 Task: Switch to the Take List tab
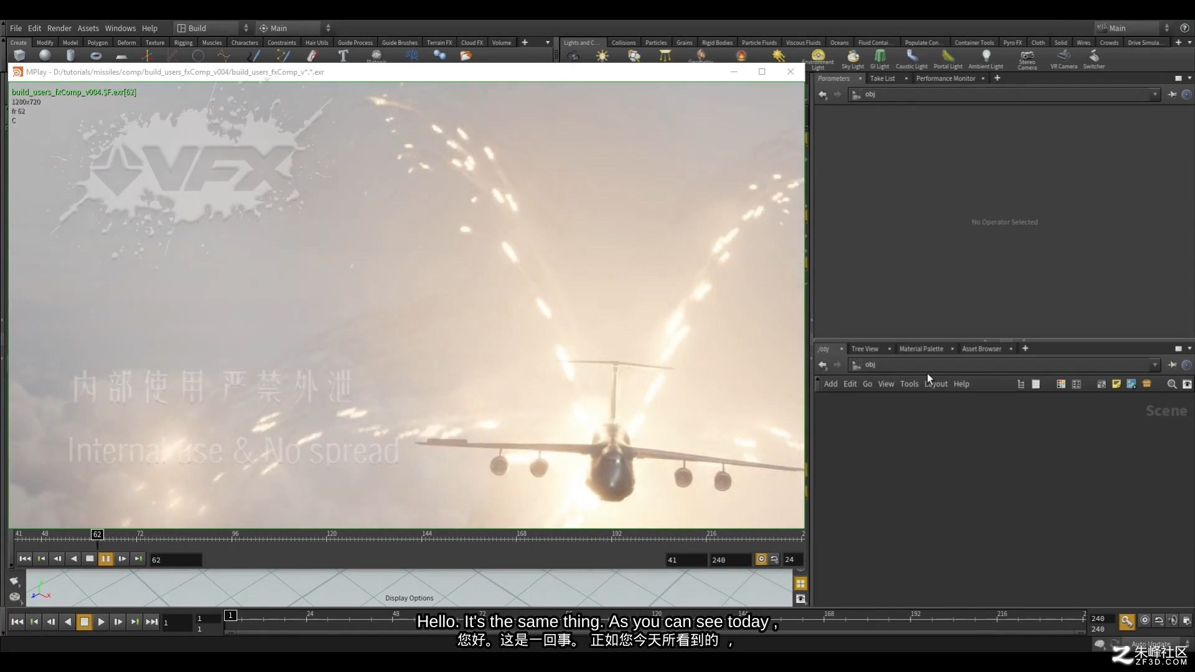tap(882, 78)
